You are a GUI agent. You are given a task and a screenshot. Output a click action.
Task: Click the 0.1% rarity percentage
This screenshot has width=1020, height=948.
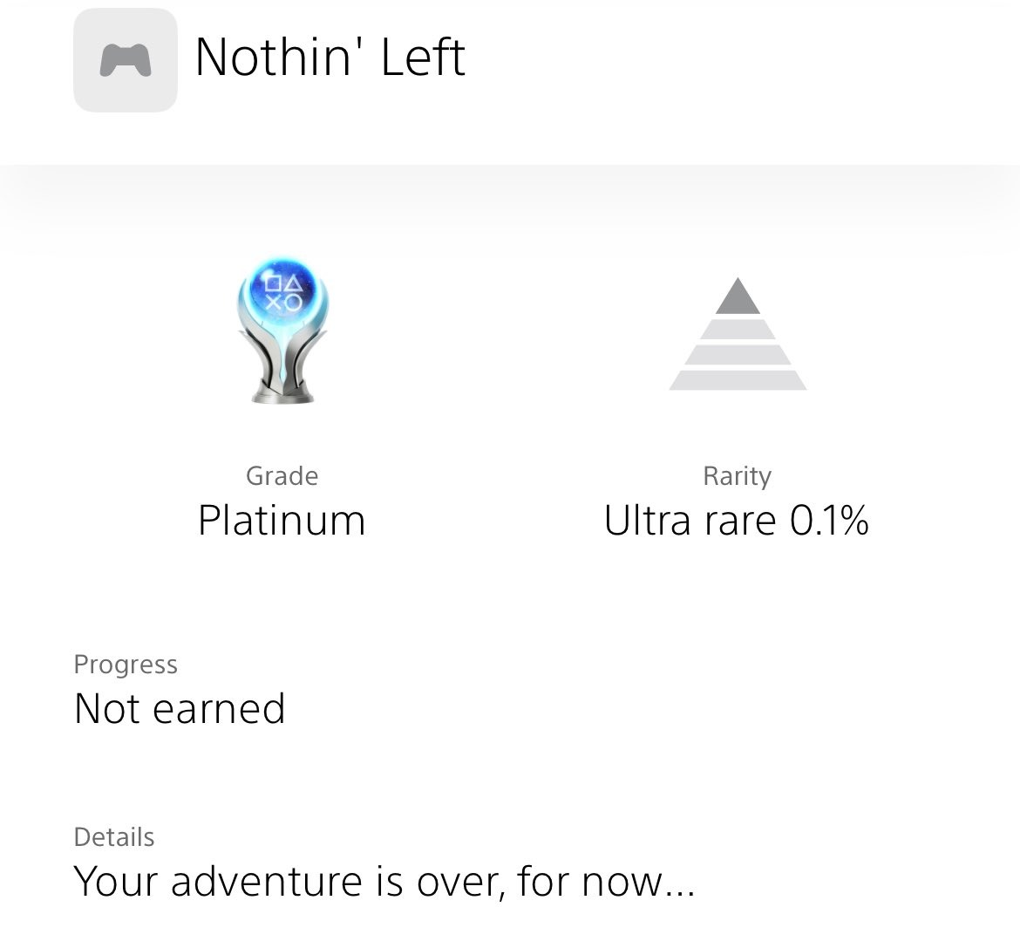click(x=829, y=521)
